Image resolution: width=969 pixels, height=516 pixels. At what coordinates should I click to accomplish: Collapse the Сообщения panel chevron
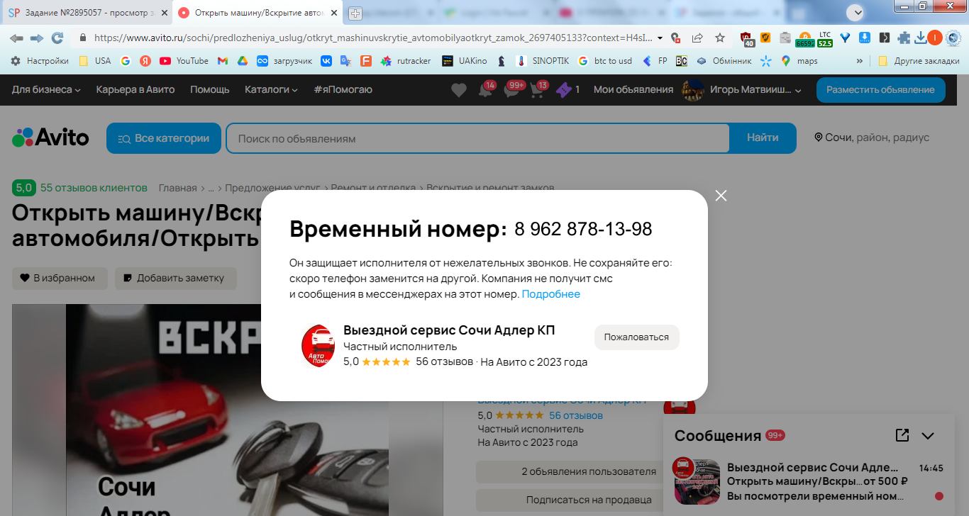pyautogui.click(x=928, y=436)
